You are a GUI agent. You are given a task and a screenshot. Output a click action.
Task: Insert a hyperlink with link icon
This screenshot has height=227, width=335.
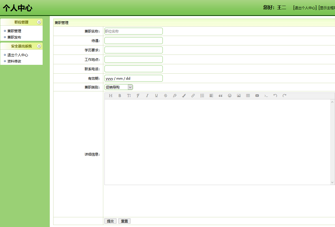click(193, 96)
